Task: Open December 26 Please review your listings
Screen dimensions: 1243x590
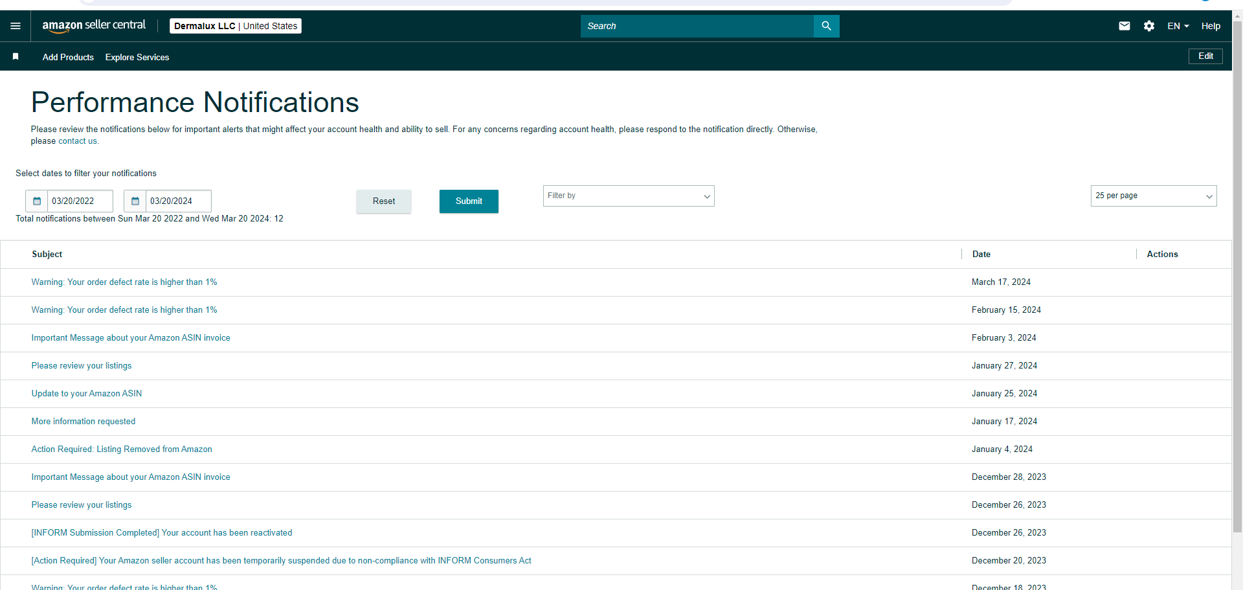Action: 82,505
